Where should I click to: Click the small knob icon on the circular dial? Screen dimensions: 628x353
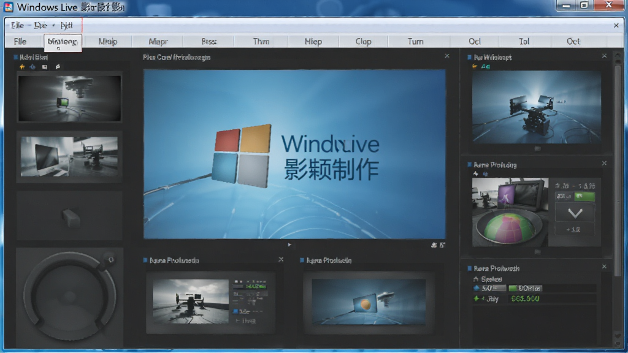(110, 260)
